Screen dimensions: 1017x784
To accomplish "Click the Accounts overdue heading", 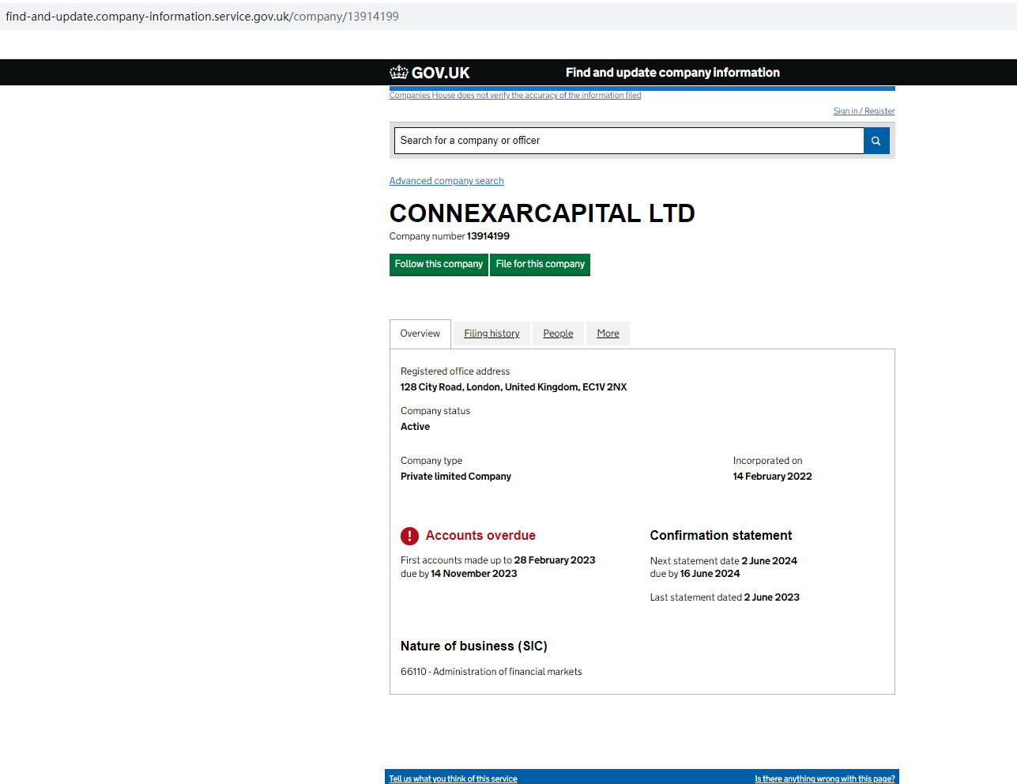I will 480,536.
